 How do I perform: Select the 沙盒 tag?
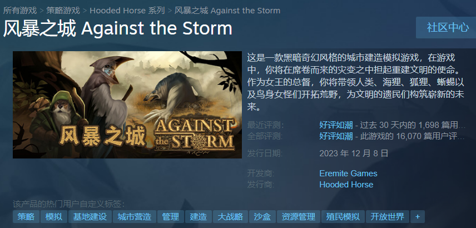262,217
